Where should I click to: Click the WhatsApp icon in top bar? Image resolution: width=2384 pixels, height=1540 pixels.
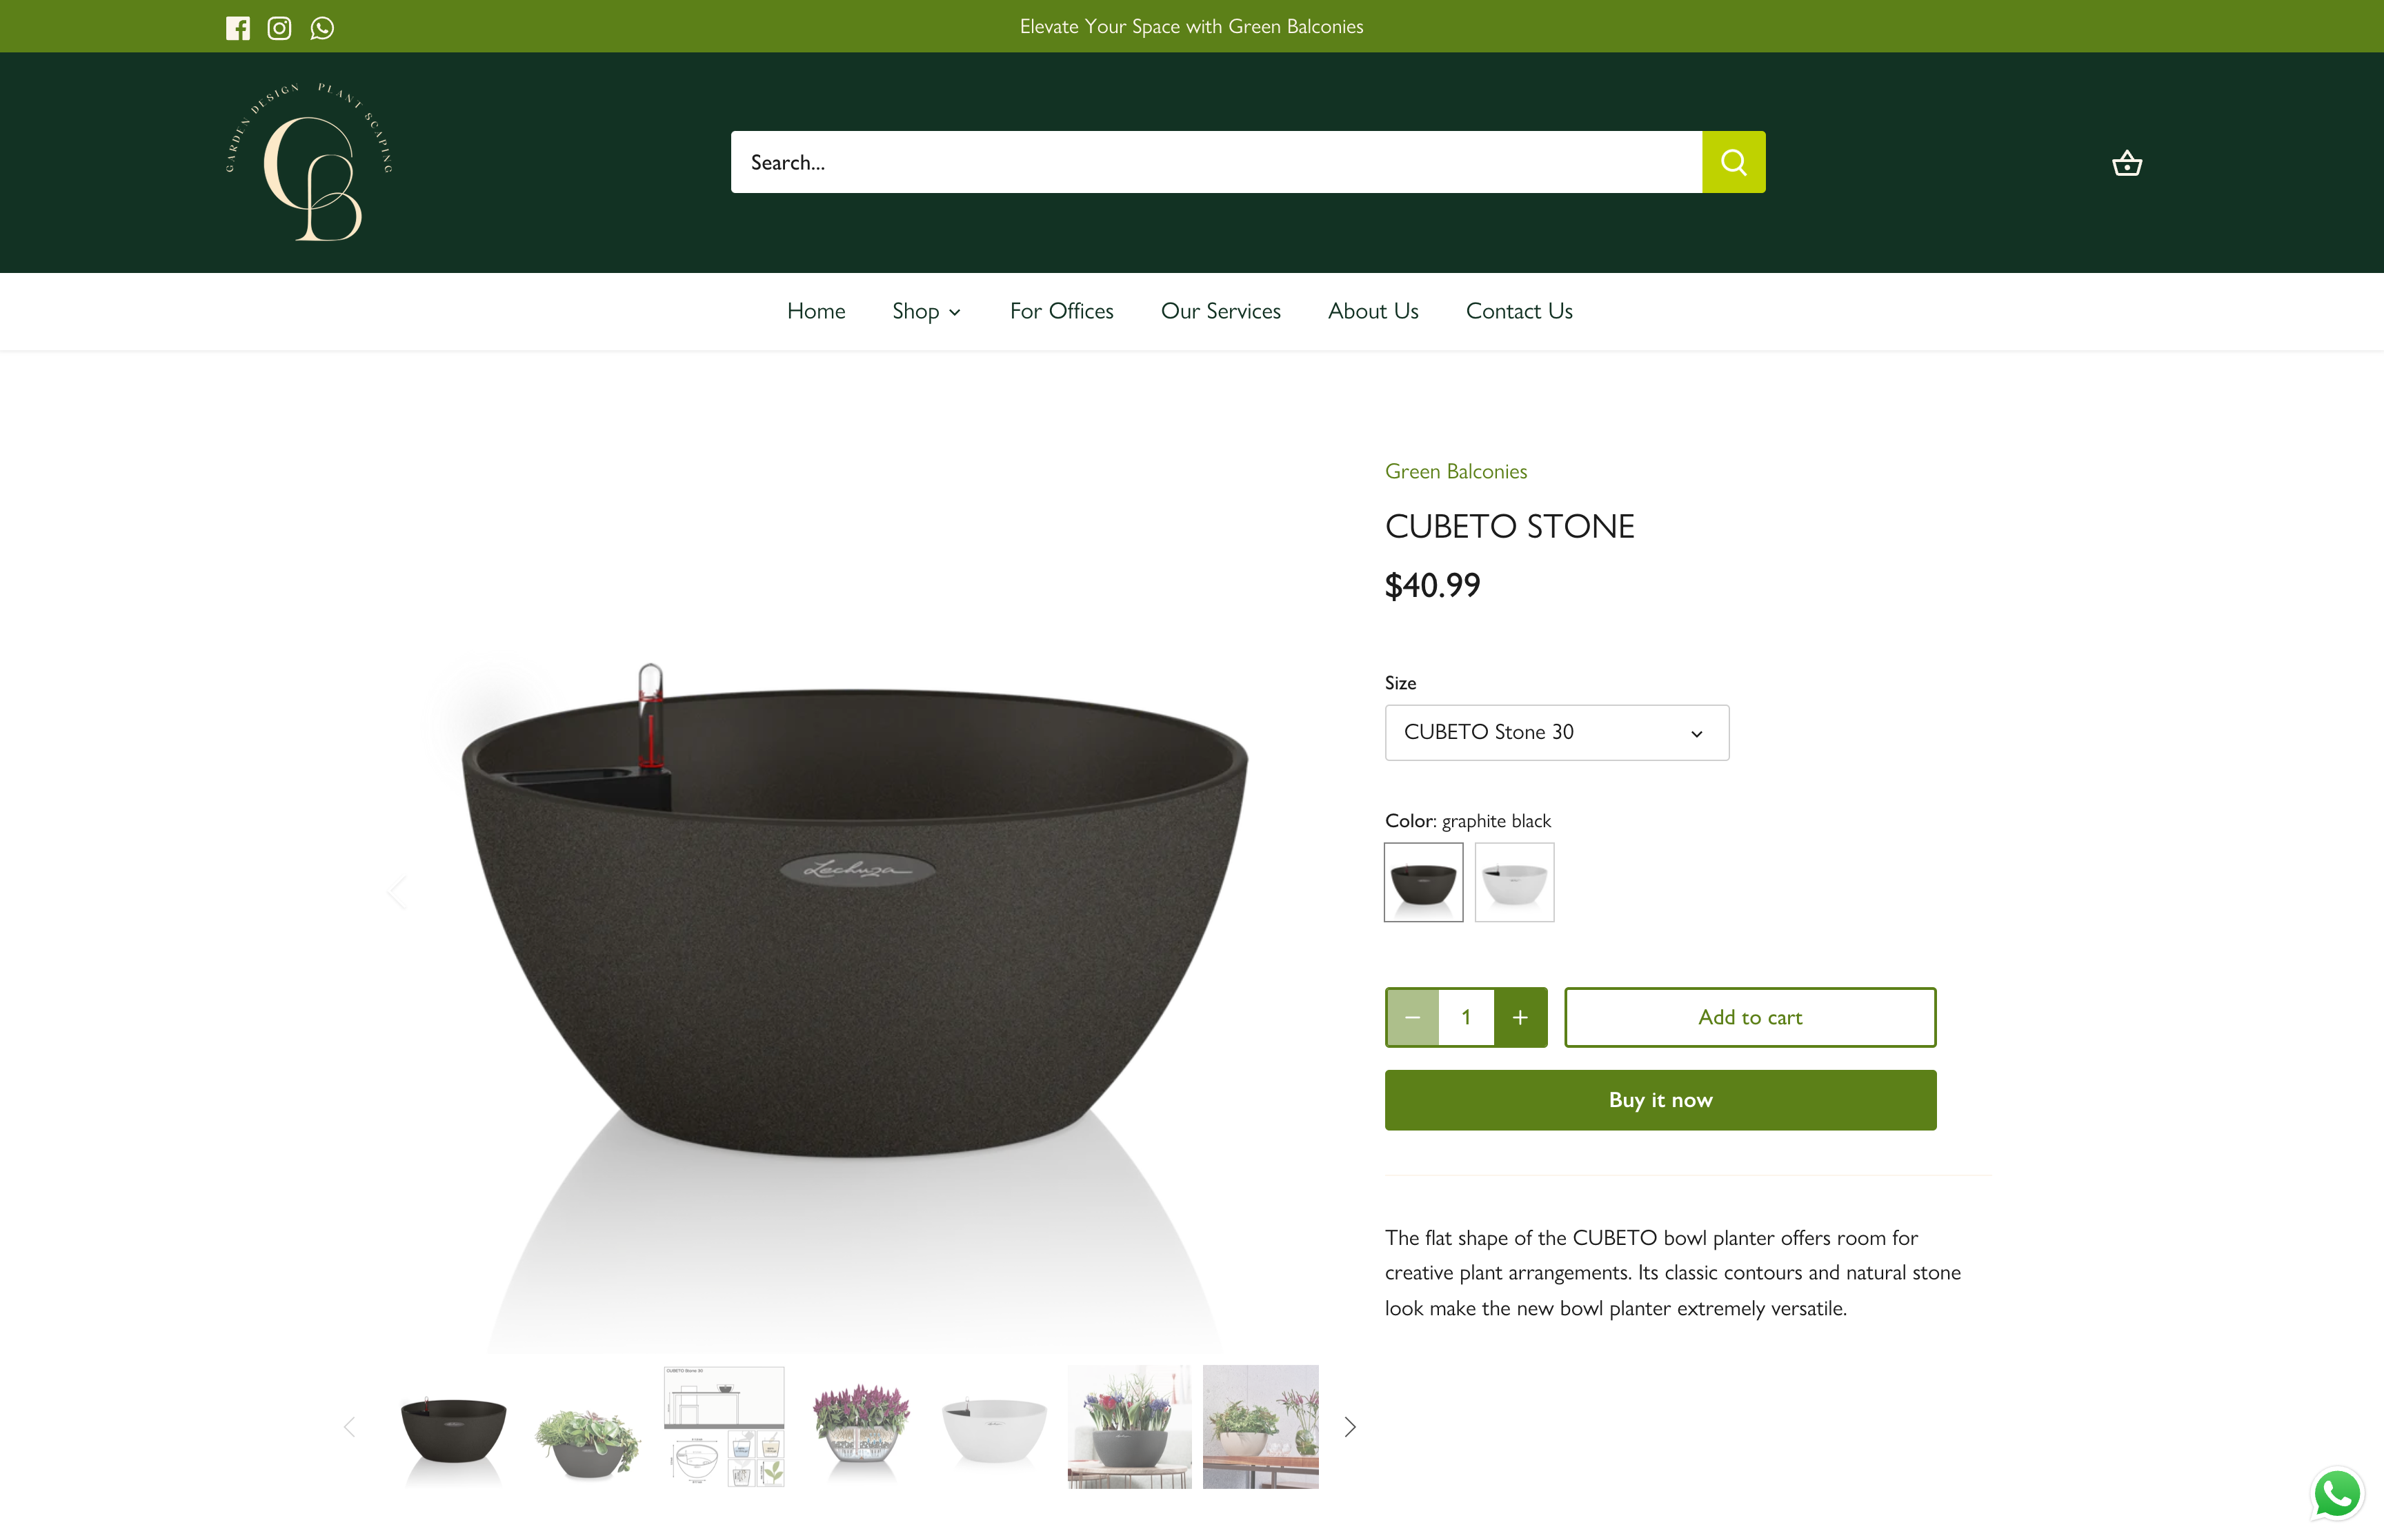click(322, 27)
